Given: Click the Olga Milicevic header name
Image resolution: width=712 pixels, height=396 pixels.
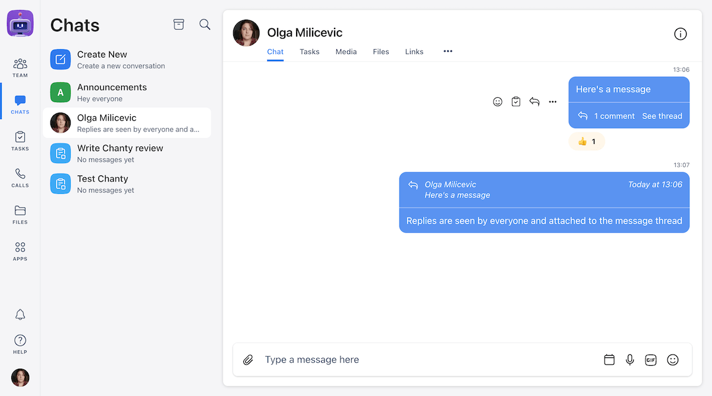Looking at the screenshot, I should click(x=305, y=33).
